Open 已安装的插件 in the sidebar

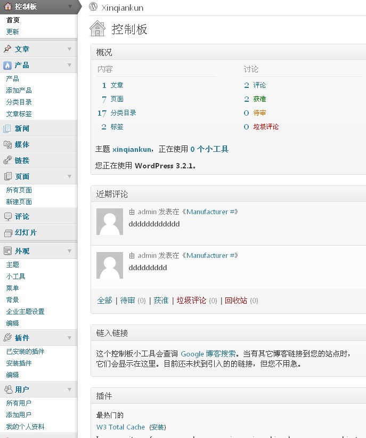coord(26,352)
